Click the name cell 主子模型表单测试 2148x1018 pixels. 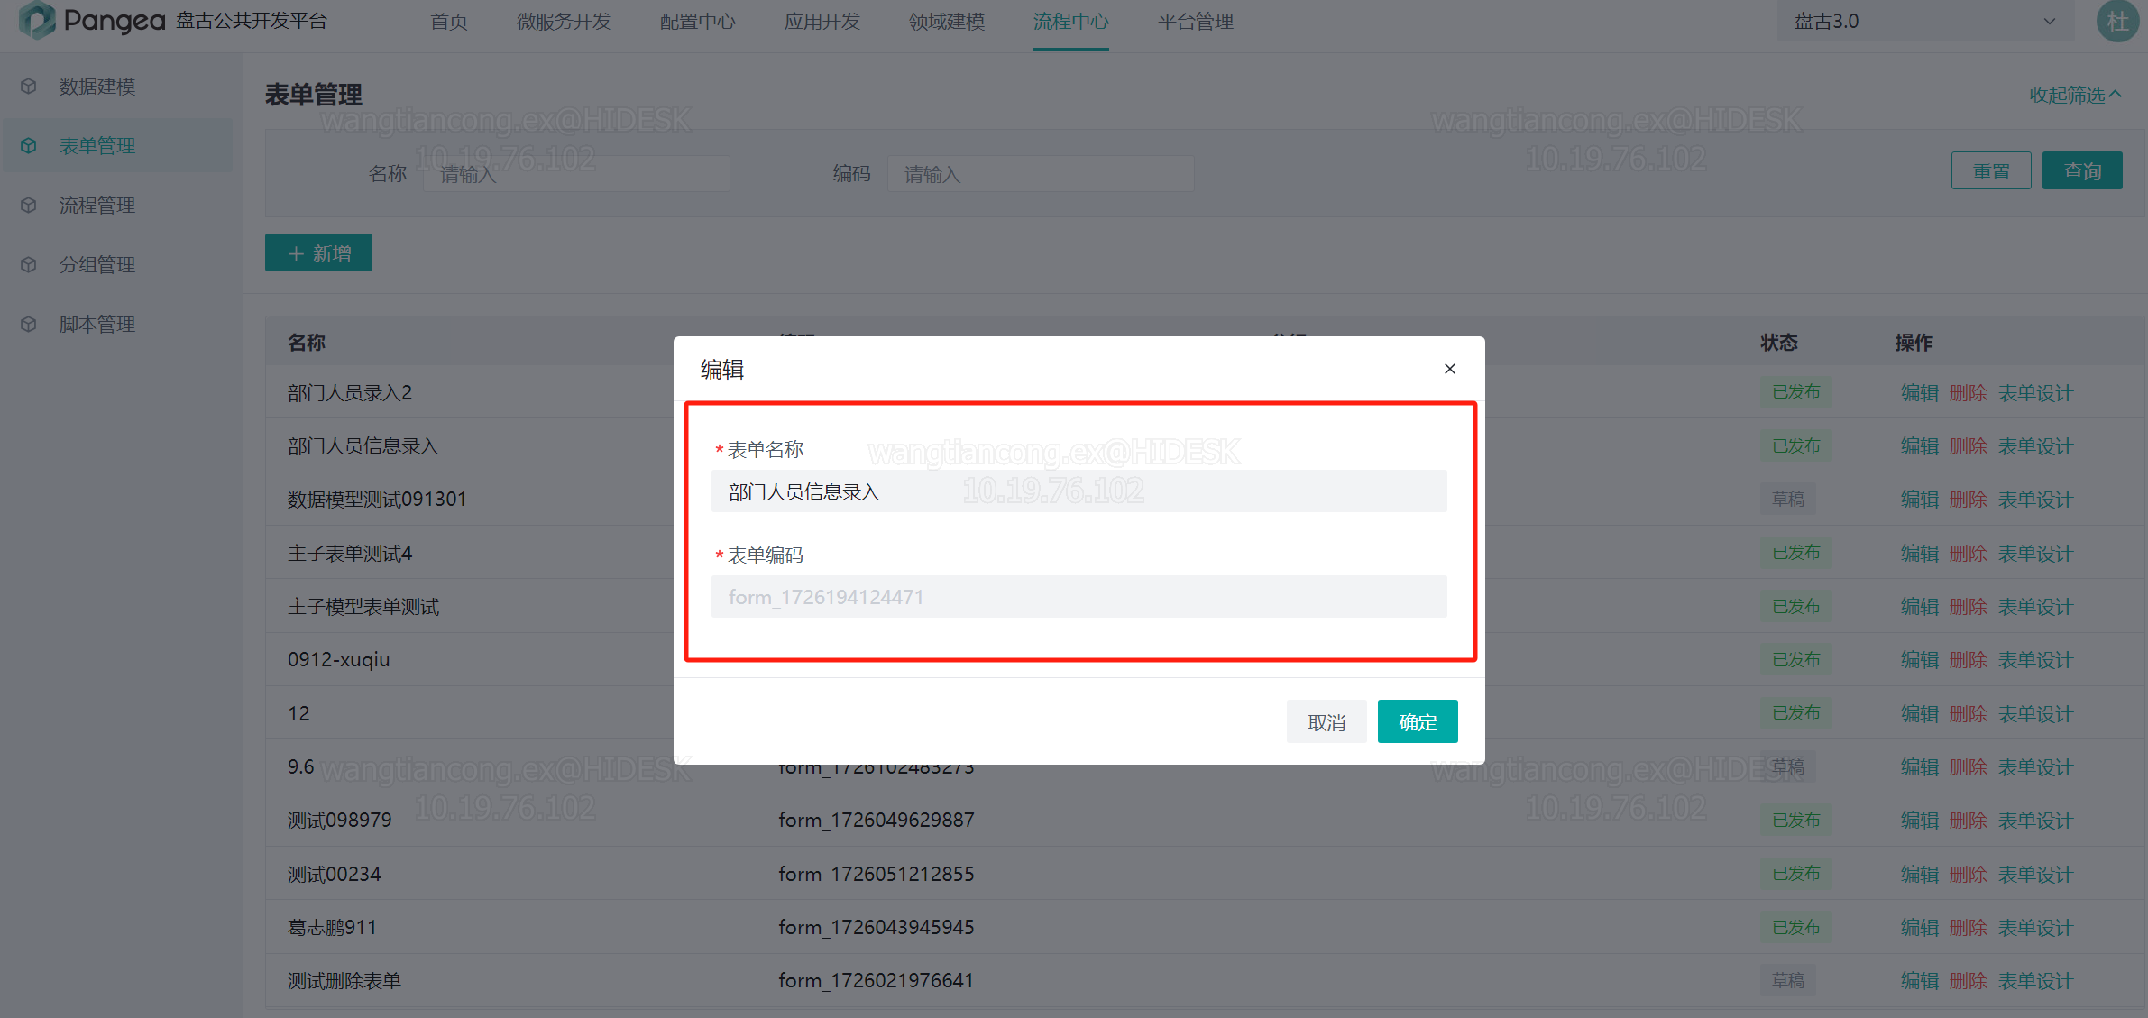coord(363,607)
